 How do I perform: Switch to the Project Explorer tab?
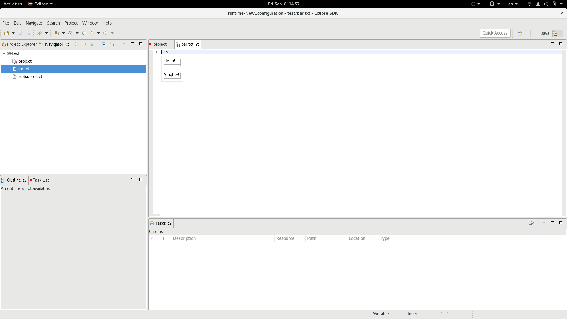click(19, 44)
